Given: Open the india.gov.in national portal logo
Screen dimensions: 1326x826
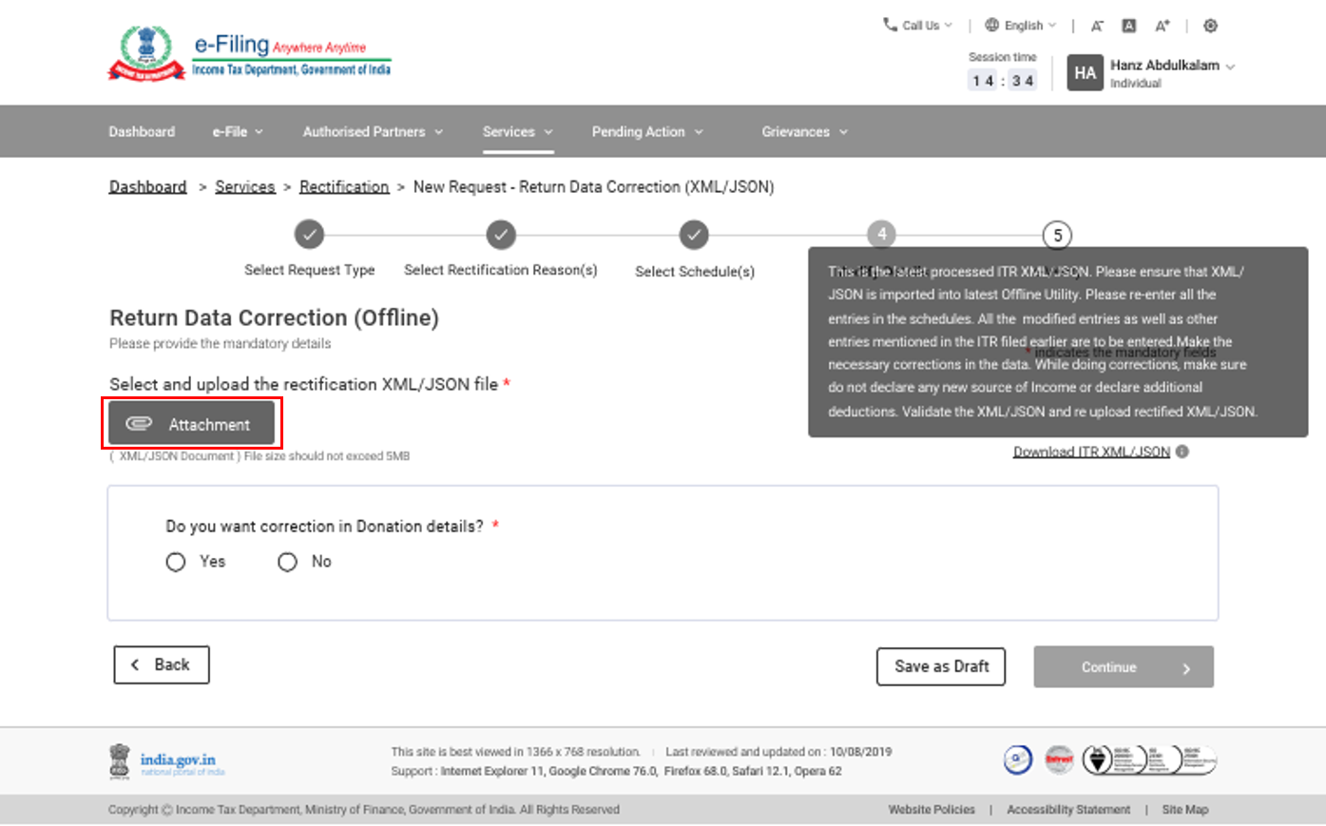Looking at the screenshot, I should (x=167, y=761).
